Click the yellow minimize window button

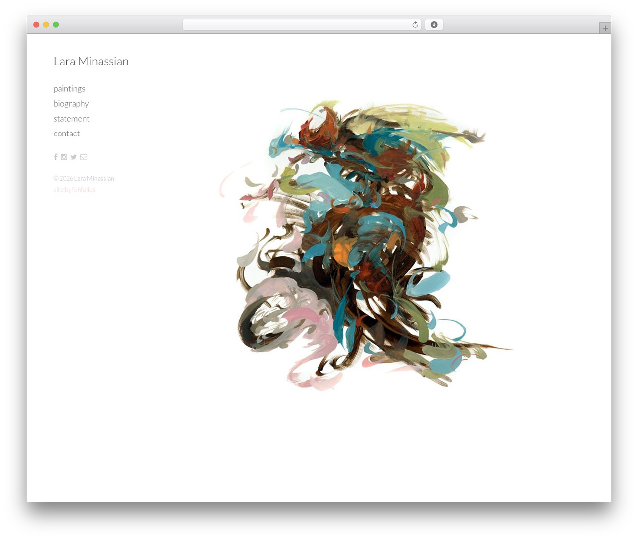tap(46, 25)
